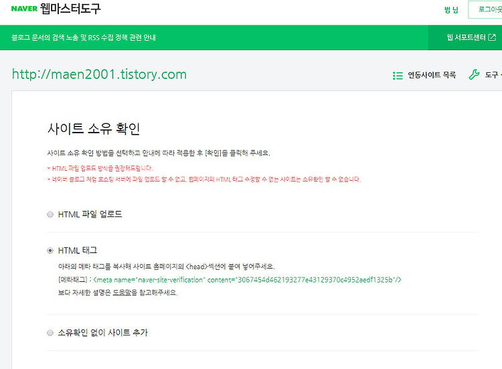Click the red HTML 파일 업로드 recommendation note
Viewport: 502px width, 369px height.
[x=100, y=169]
